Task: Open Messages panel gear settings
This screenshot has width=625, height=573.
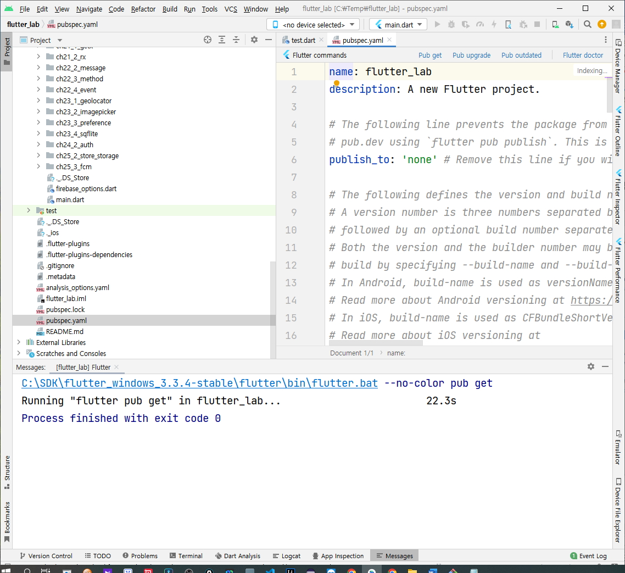Action: pos(591,366)
